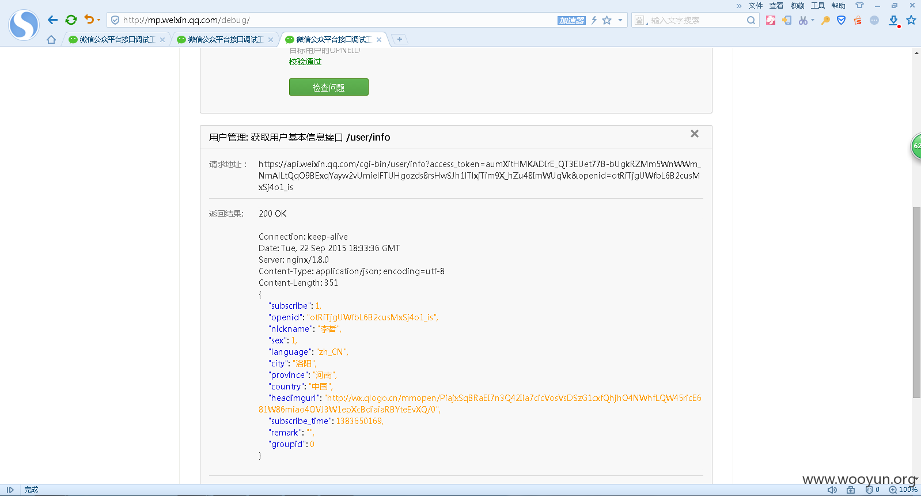Click the magnifier search button
The height and width of the screenshot is (496, 921).
[x=751, y=20]
